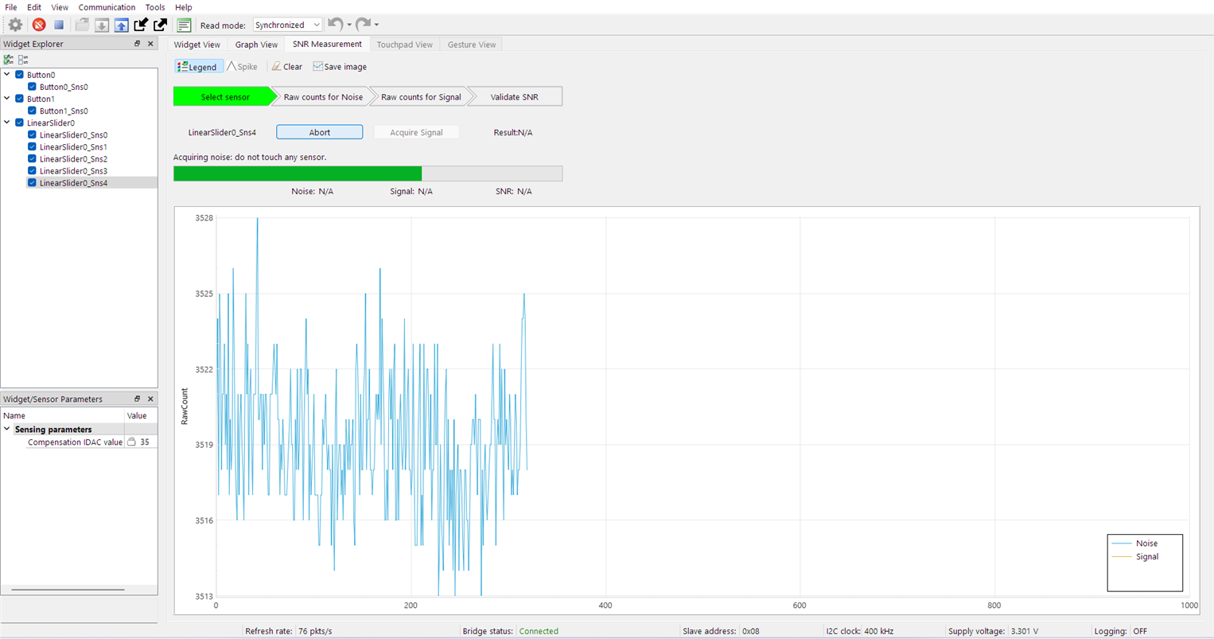Click the deselect all sensors icon
The image size is (1214, 639).
23,60
